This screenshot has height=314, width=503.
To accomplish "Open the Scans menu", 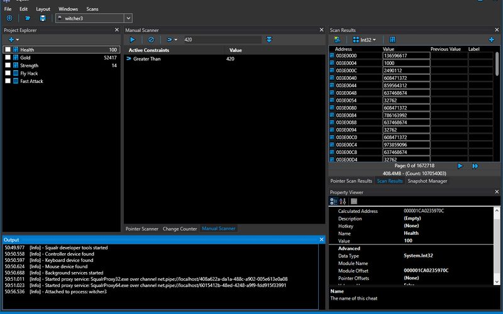I will pos(92,9).
